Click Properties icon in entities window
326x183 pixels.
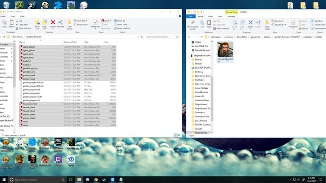(x=293, y=22)
